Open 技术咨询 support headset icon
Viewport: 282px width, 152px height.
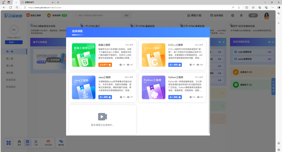(48, 143)
